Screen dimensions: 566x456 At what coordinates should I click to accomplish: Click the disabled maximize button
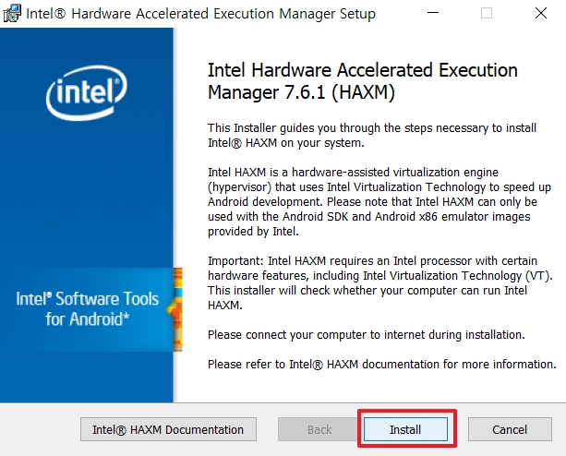pyautogui.click(x=487, y=13)
